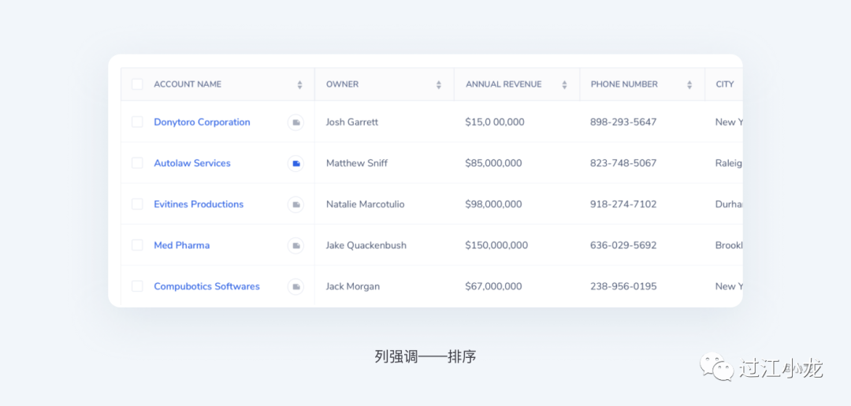Click phone number 823-748-5067
851x406 pixels.
pos(623,163)
